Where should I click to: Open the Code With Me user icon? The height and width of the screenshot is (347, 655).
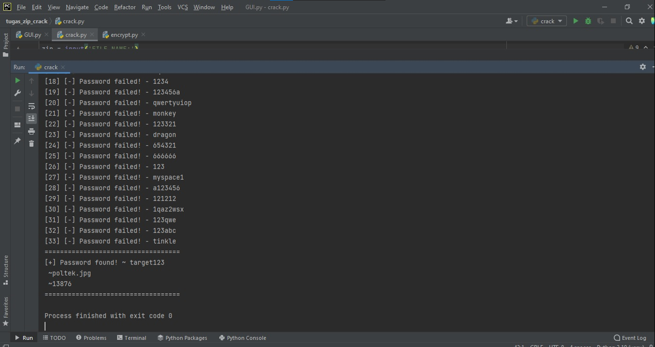click(509, 21)
